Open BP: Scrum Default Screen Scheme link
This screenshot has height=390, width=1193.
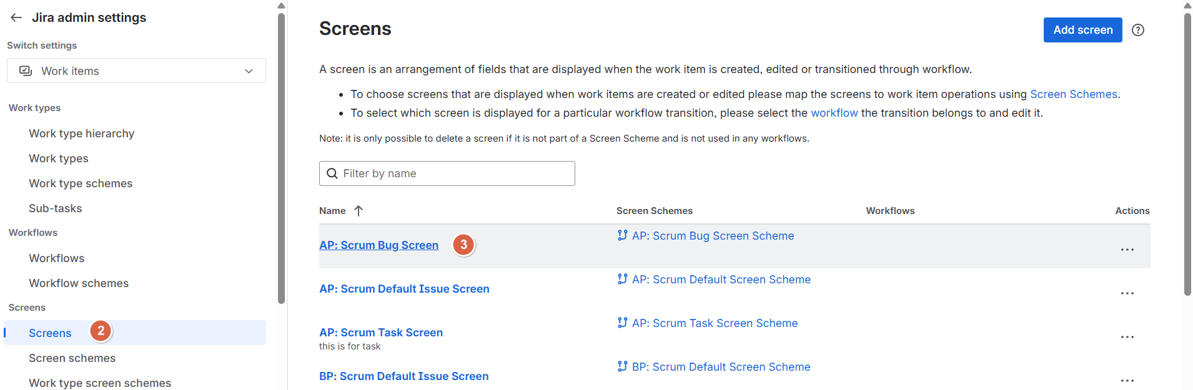(721, 367)
